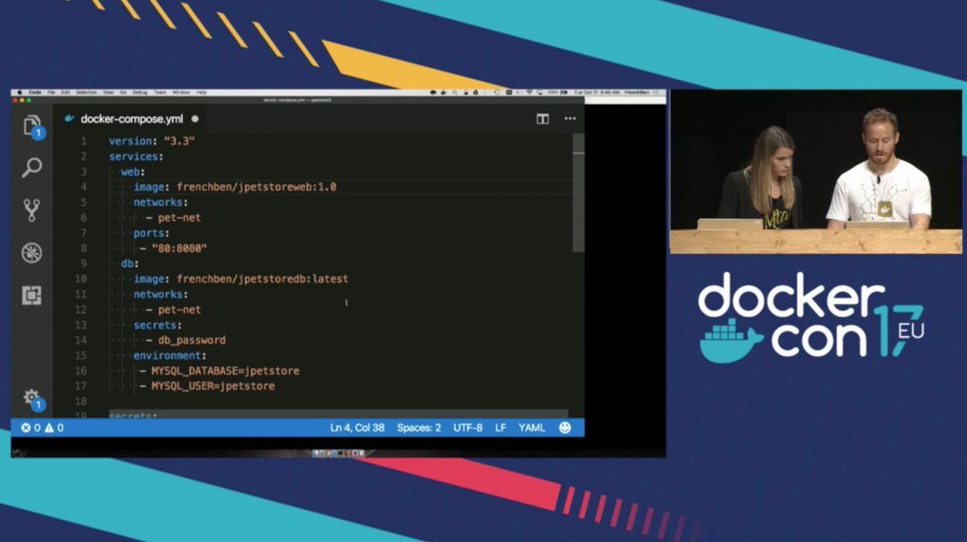This screenshot has width=967, height=542.
Task: Open the Help menu
Action: pyautogui.click(x=201, y=93)
